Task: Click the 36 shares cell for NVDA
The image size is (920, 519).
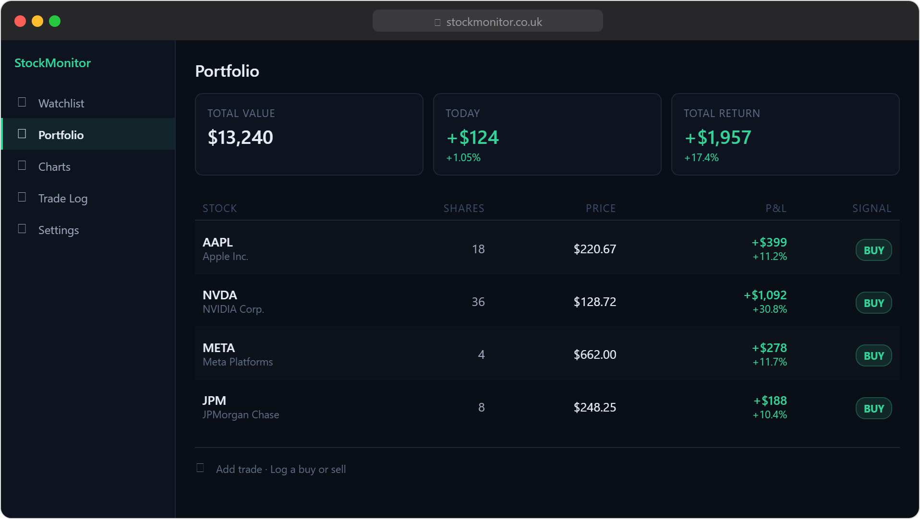Action: click(x=478, y=302)
